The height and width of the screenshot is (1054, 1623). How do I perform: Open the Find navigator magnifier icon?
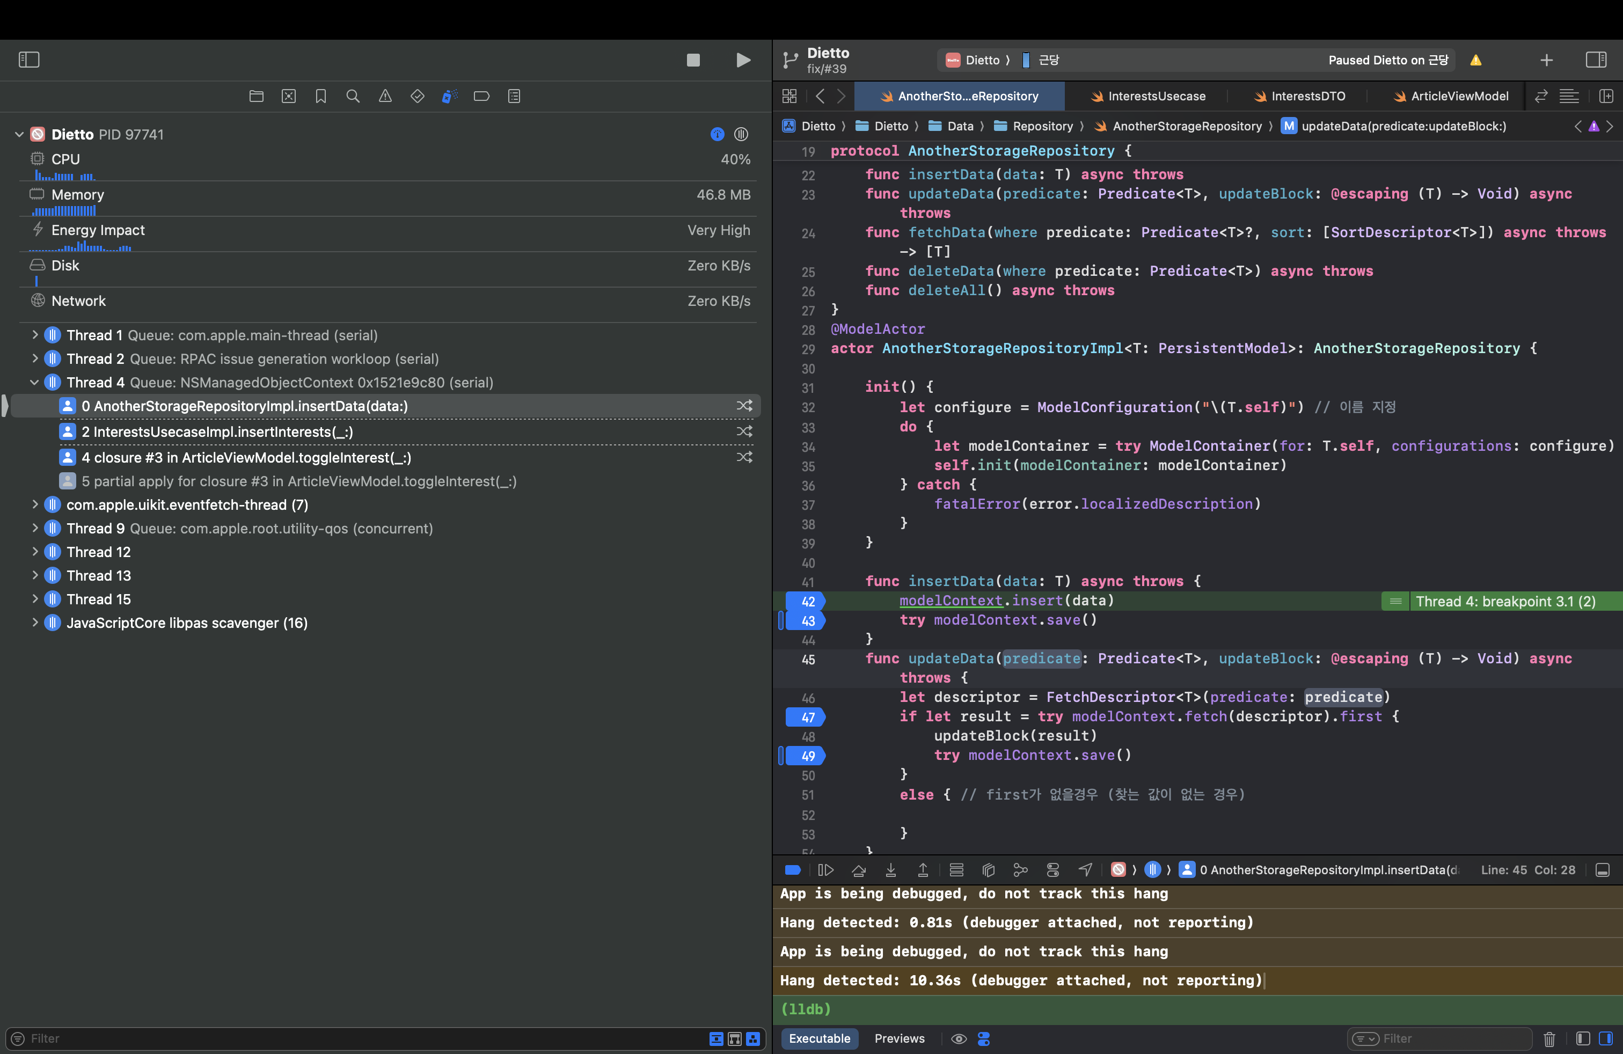point(353,96)
